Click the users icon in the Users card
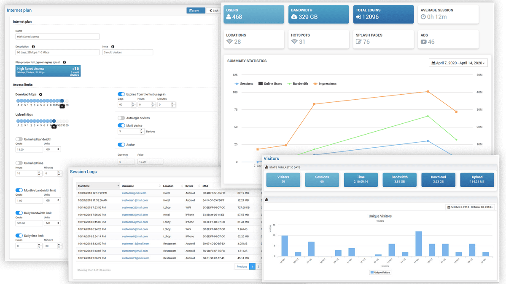Viewport: 506px width, 284px height. pyautogui.click(x=229, y=17)
